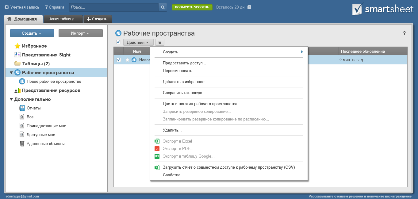
Task: Open the Действия dropdown menu
Action: 138,42
